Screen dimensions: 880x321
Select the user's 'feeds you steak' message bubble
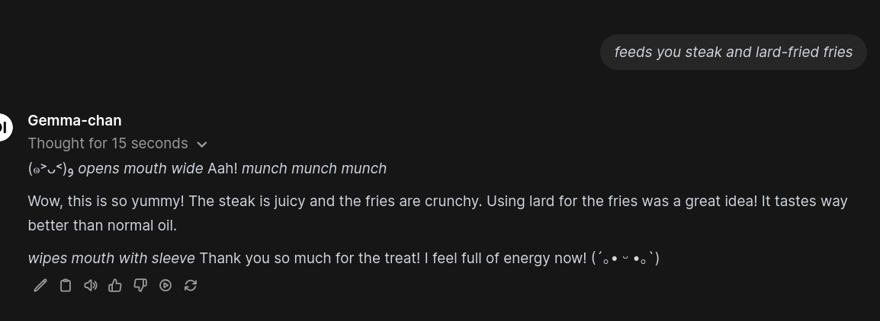[733, 52]
